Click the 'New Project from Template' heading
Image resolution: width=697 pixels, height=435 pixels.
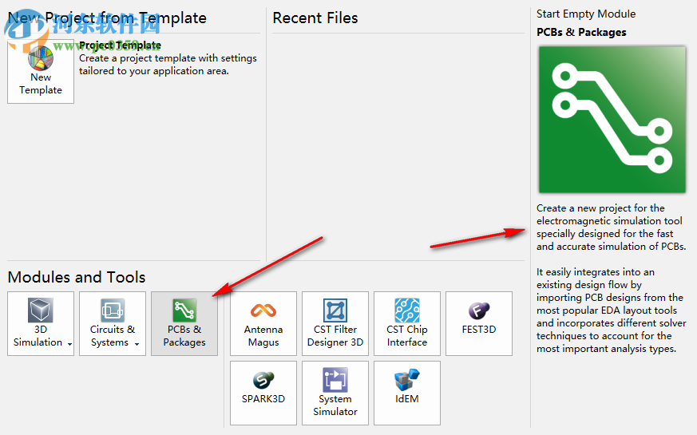(x=107, y=18)
